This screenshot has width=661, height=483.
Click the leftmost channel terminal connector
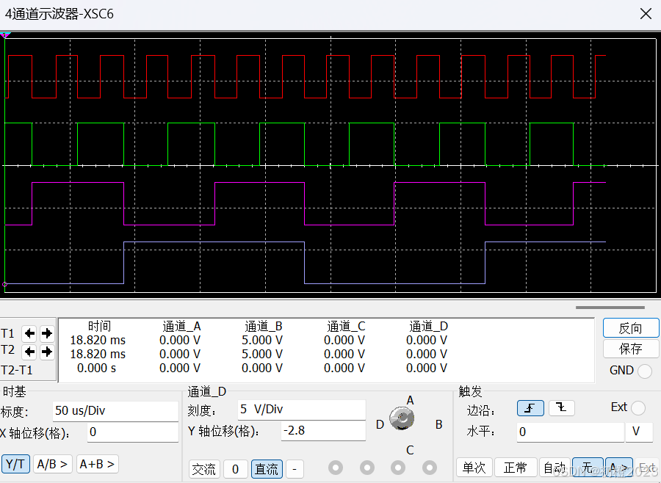(x=336, y=468)
